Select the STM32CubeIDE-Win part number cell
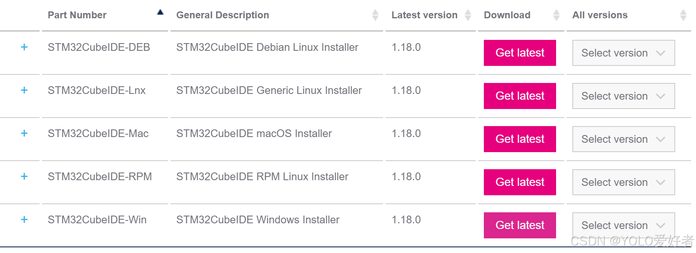This screenshot has width=696, height=253. pyautogui.click(x=97, y=220)
